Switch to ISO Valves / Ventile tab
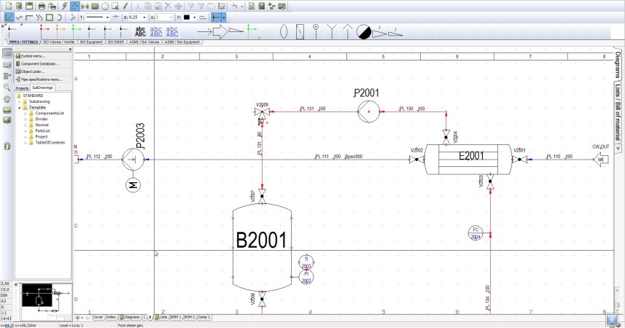Viewport: 625px width, 328px height. click(x=58, y=42)
